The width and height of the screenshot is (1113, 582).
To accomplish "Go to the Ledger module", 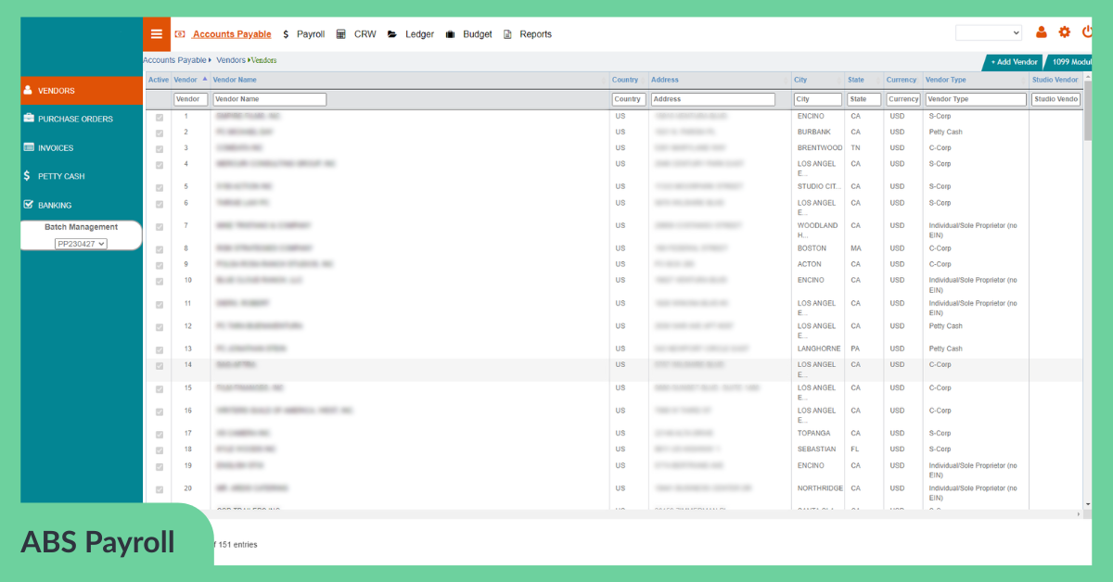I will [x=411, y=34].
